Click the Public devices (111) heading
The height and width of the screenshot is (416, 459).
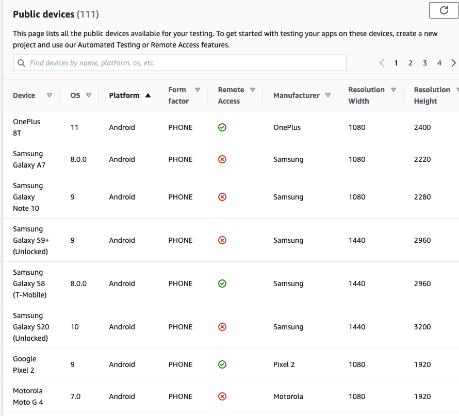click(56, 14)
